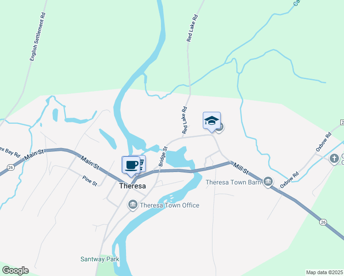Open the church cross marker
Viewport: 344px width, 276px height.
pyautogui.click(x=334, y=159)
